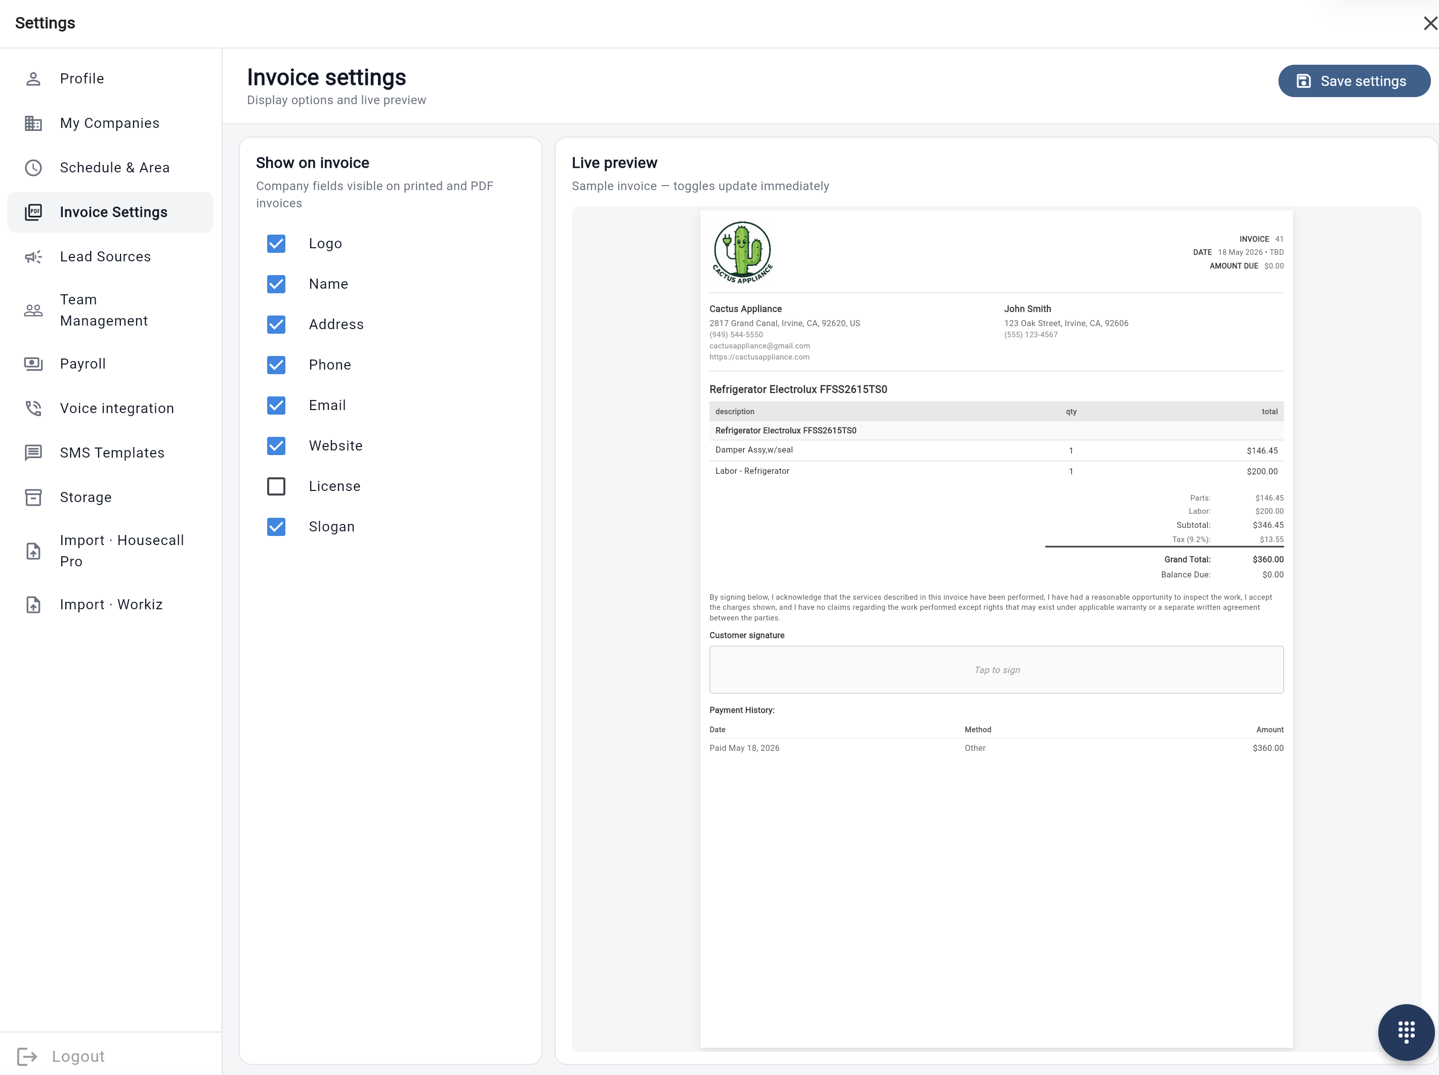Click the Storage archive box icon
The height and width of the screenshot is (1075, 1439).
33,497
